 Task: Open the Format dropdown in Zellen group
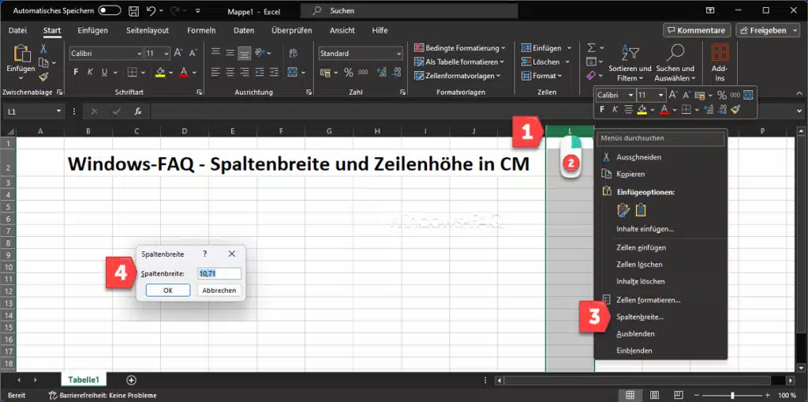coord(541,76)
